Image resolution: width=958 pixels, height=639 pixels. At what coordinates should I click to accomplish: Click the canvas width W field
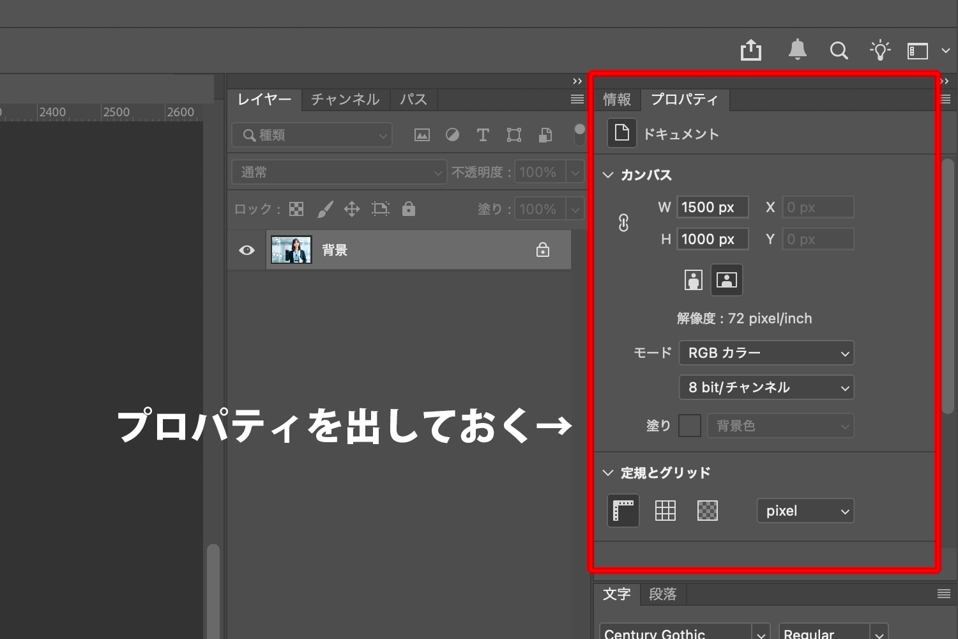(x=711, y=207)
